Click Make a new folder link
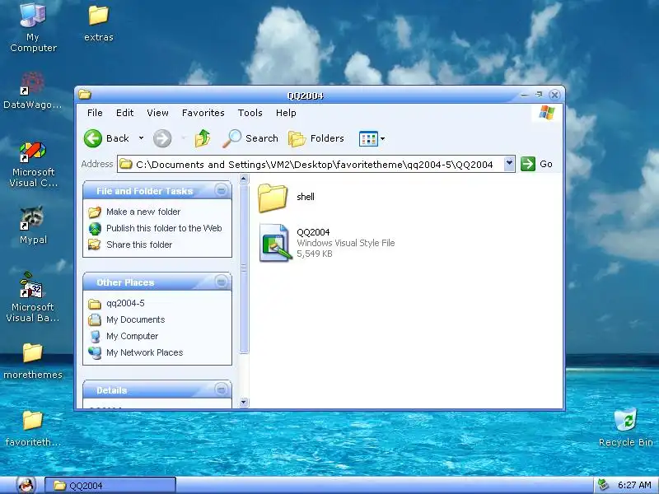 pos(143,212)
